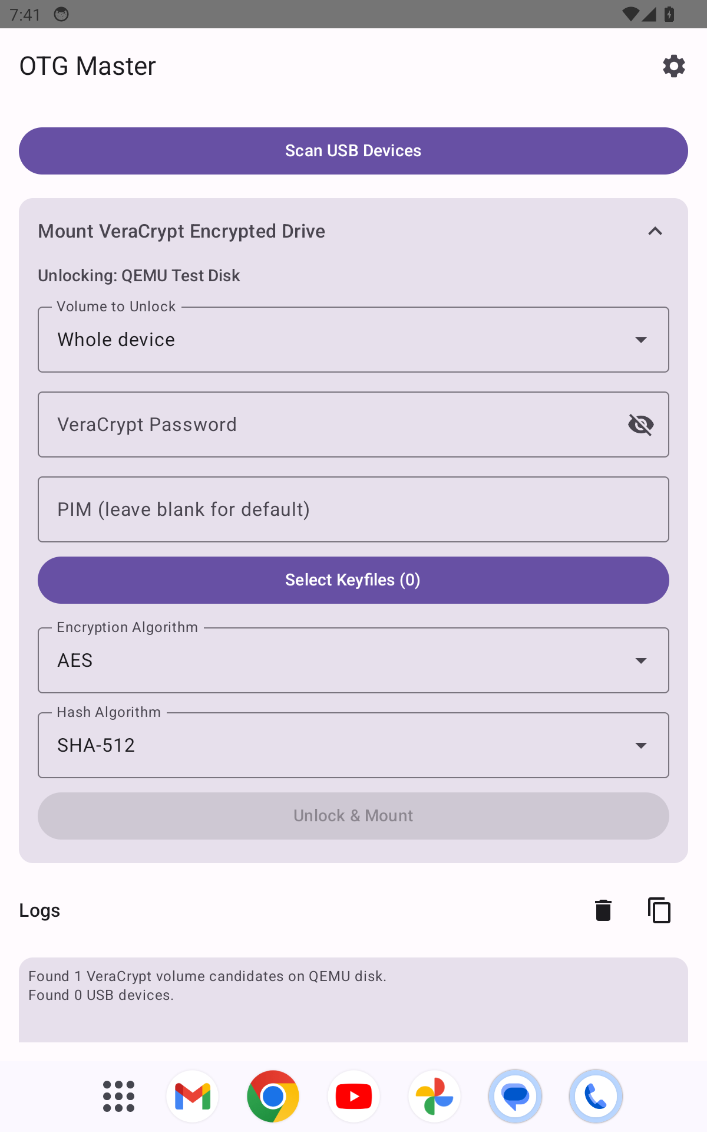Viewport: 707px width, 1132px height.
Task: Focus the PIM input field
Action: click(x=353, y=509)
